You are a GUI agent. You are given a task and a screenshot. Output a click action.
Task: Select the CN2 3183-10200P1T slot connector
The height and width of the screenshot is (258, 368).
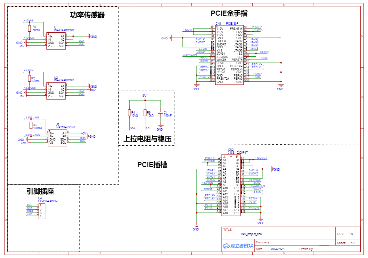click(x=231, y=185)
